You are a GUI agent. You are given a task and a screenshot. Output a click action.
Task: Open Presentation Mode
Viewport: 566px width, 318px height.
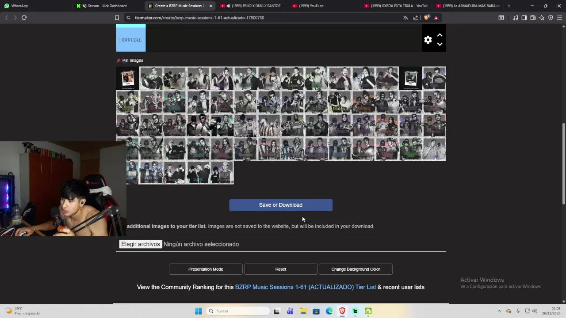[x=206, y=269]
